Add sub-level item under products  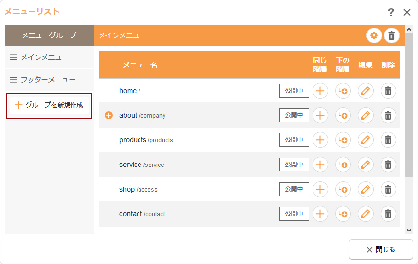pyautogui.click(x=343, y=140)
